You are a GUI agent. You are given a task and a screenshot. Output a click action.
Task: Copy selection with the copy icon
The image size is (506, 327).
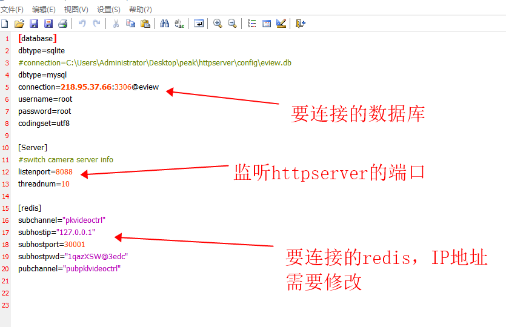tap(130, 24)
